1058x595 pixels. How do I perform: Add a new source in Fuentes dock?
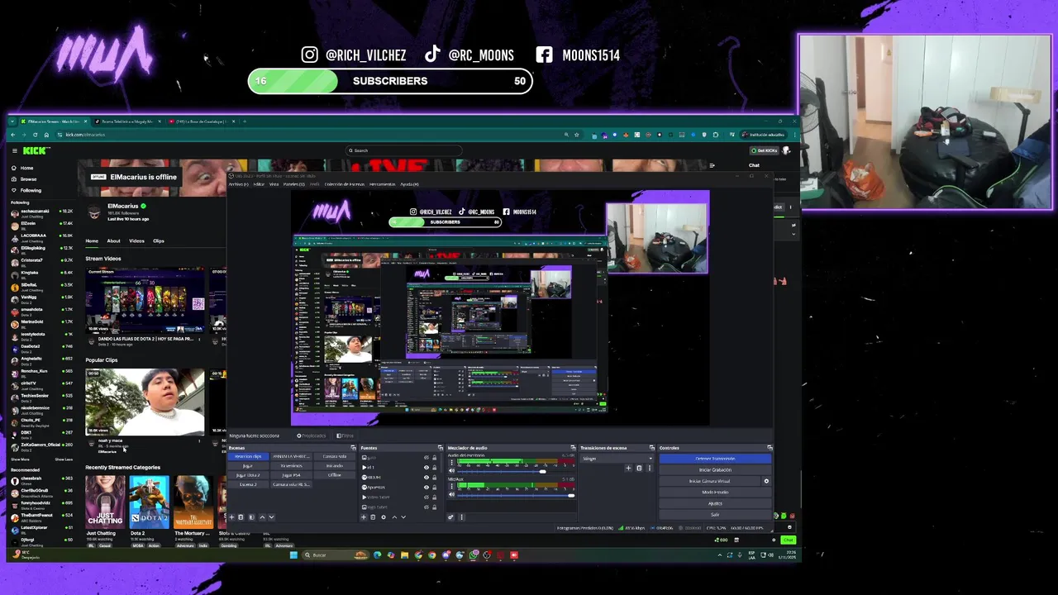[x=364, y=517]
